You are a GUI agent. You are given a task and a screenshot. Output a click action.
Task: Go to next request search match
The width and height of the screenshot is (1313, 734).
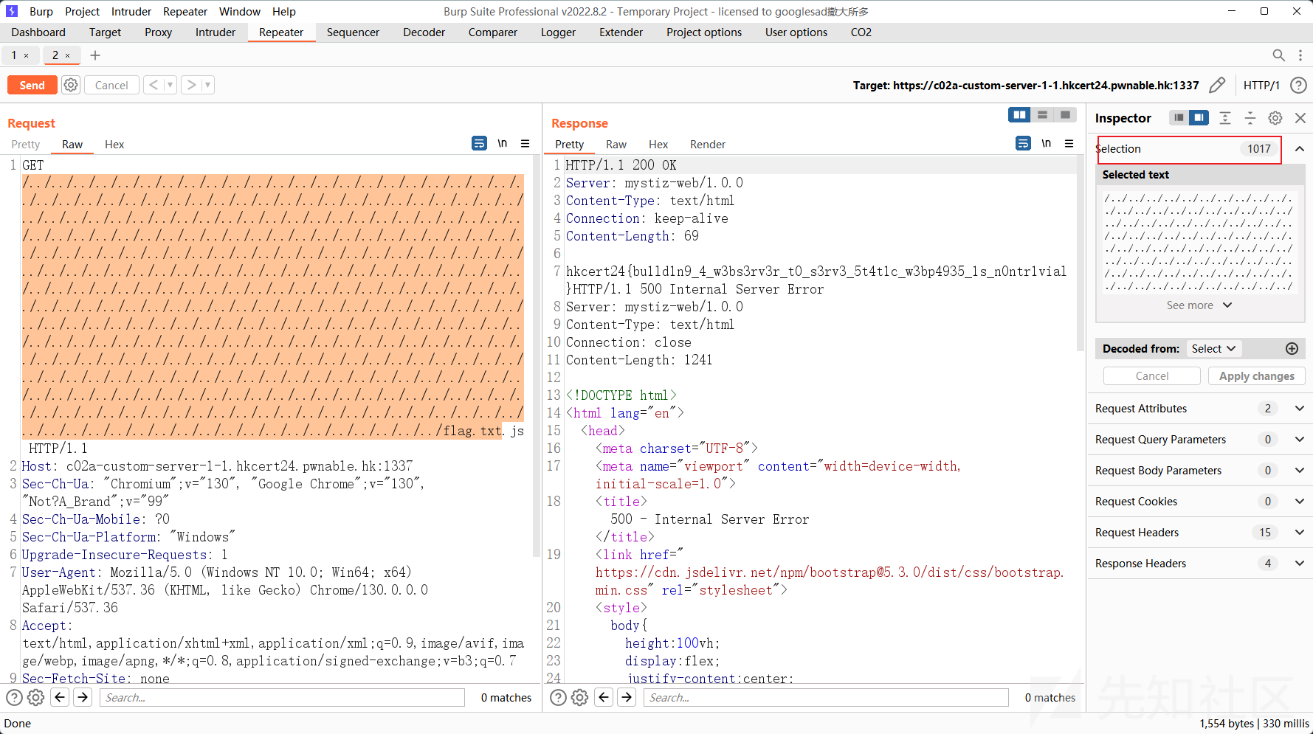(83, 697)
